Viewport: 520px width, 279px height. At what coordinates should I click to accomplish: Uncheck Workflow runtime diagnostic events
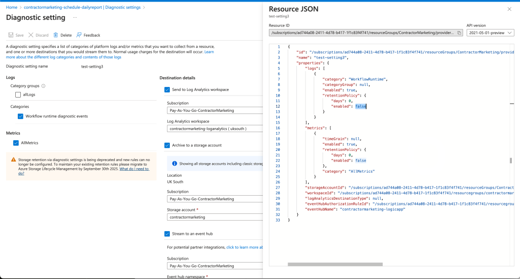(x=20, y=116)
